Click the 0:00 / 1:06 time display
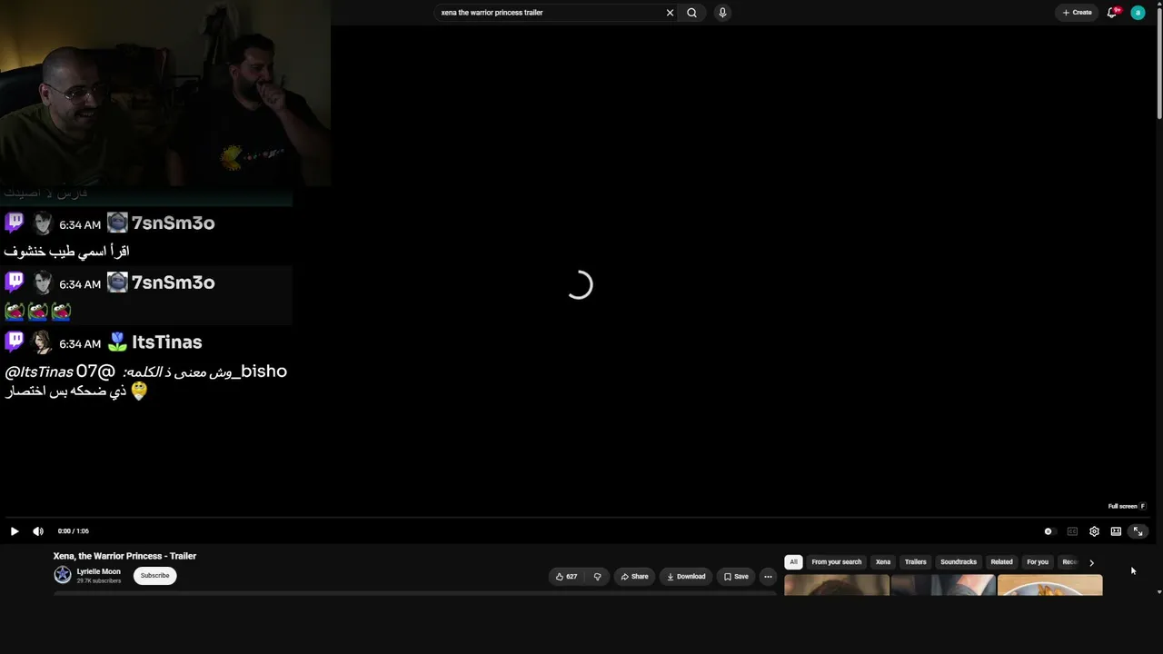Screen dimensions: 1163x654 (x=74, y=531)
